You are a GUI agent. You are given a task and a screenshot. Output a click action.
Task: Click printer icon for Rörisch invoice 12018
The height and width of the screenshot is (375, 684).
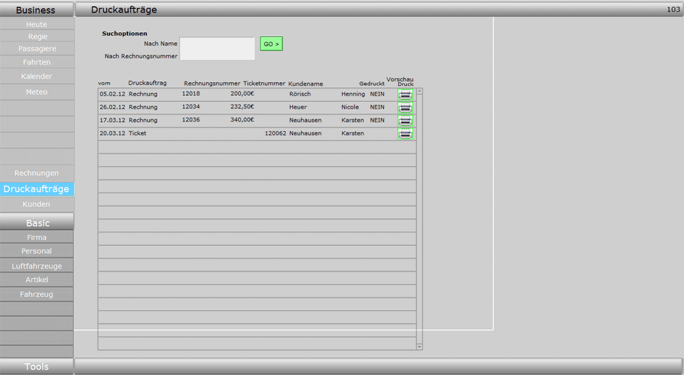click(x=406, y=95)
